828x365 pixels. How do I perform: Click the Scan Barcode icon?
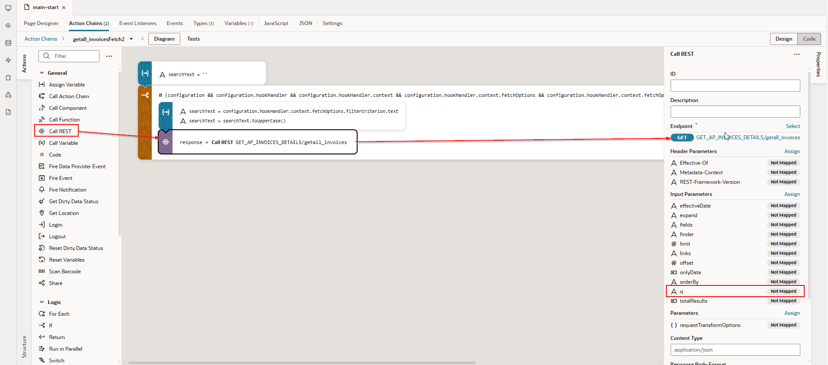point(42,272)
